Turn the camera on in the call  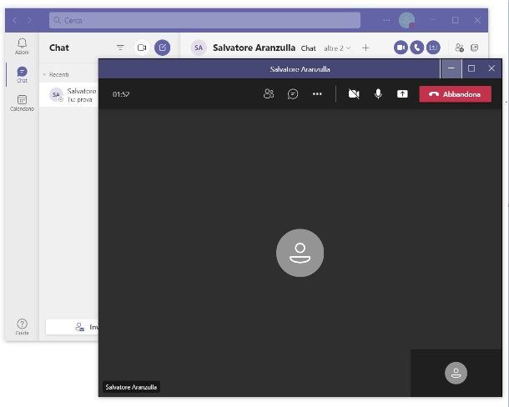tap(354, 94)
